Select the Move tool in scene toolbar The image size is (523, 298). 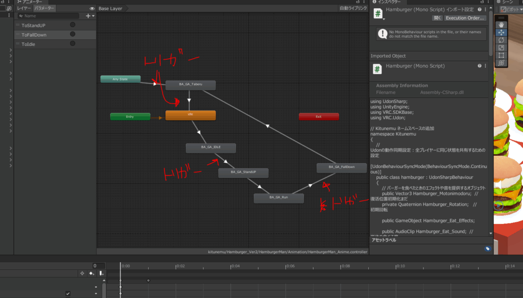502,32
